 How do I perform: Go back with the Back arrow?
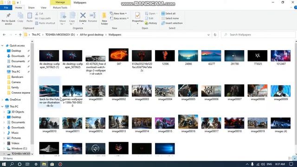[x=4, y=35]
